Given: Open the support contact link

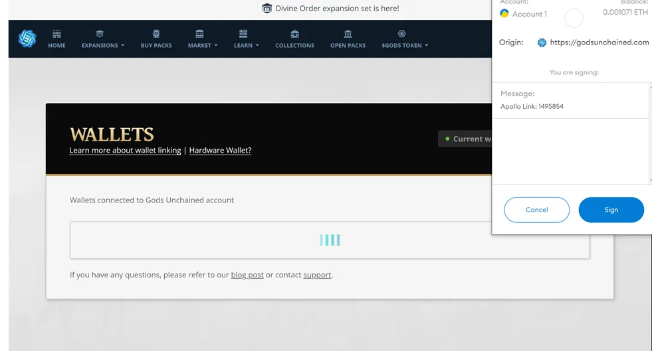Looking at the screenshot, I should [317, 275].
